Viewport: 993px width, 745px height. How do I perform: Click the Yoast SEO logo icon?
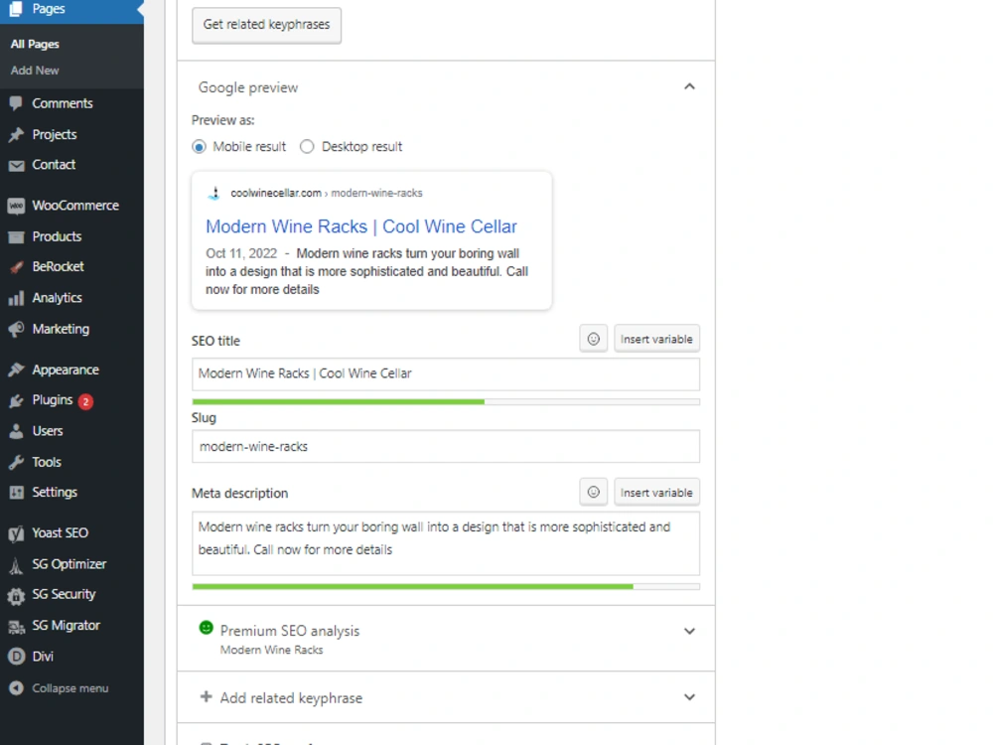pyautogui.click(x=16, y=534)
